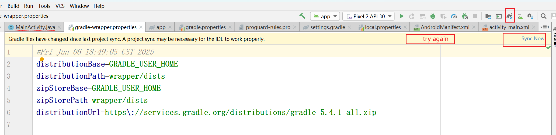Open the Build menu
The width and height of the screenshot is (556, 135).
13,6
